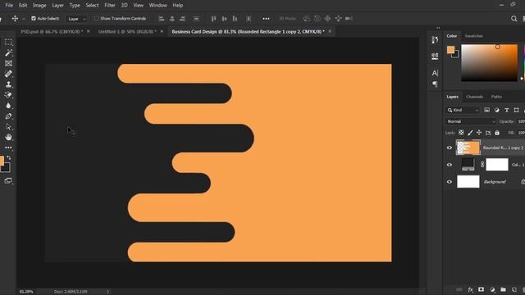Open the layer filter Kind dropdown
525x295 pixels.
tap(463, 110)
